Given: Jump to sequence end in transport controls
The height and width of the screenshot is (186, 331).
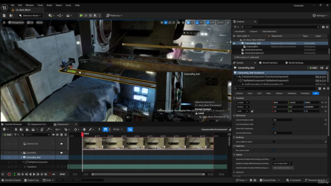Looking at the screenshot, I should click(x=46, y=174).
